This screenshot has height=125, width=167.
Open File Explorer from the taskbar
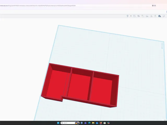(93, 123)
